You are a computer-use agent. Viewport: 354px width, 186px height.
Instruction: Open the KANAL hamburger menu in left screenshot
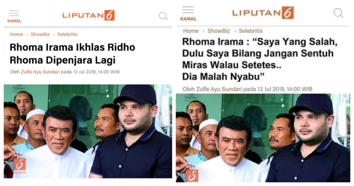tap(14, 16)
